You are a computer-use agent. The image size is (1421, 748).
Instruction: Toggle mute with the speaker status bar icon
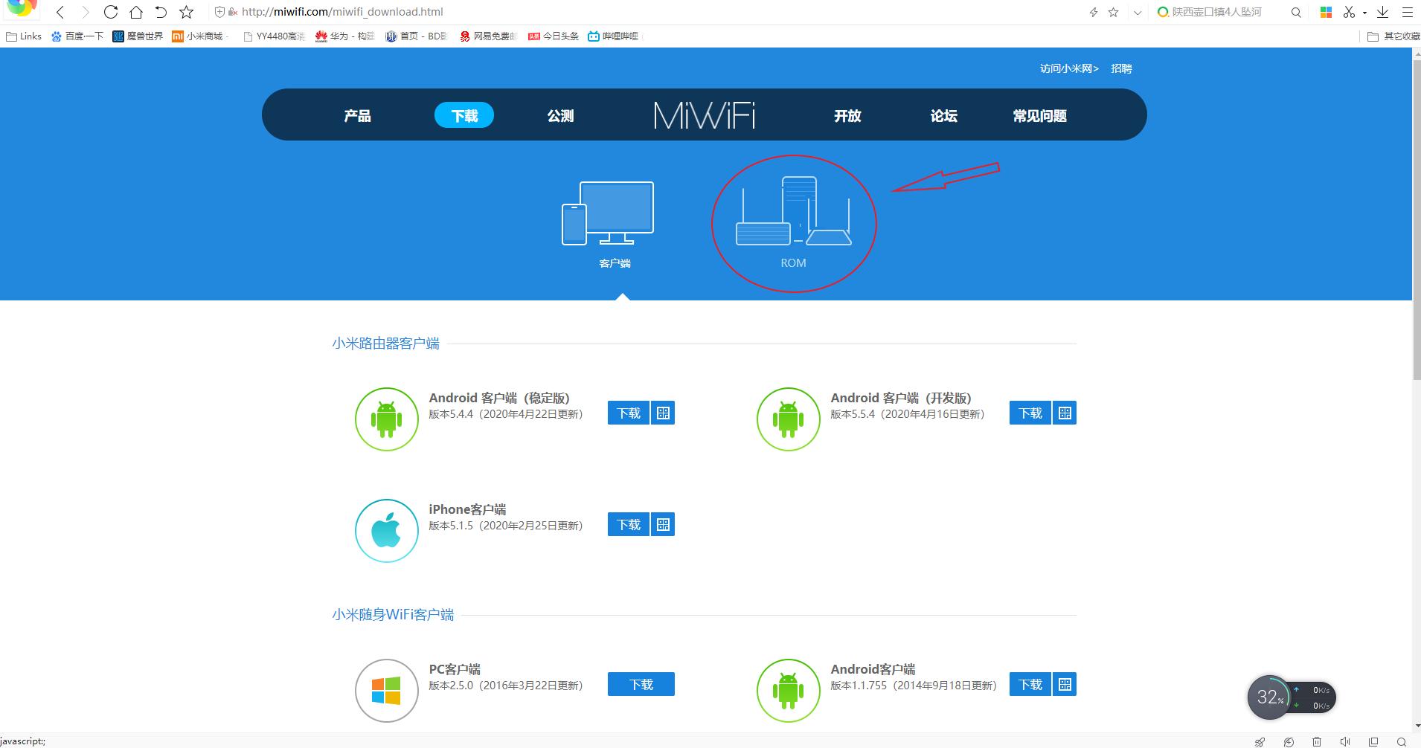coord(1345,741)
